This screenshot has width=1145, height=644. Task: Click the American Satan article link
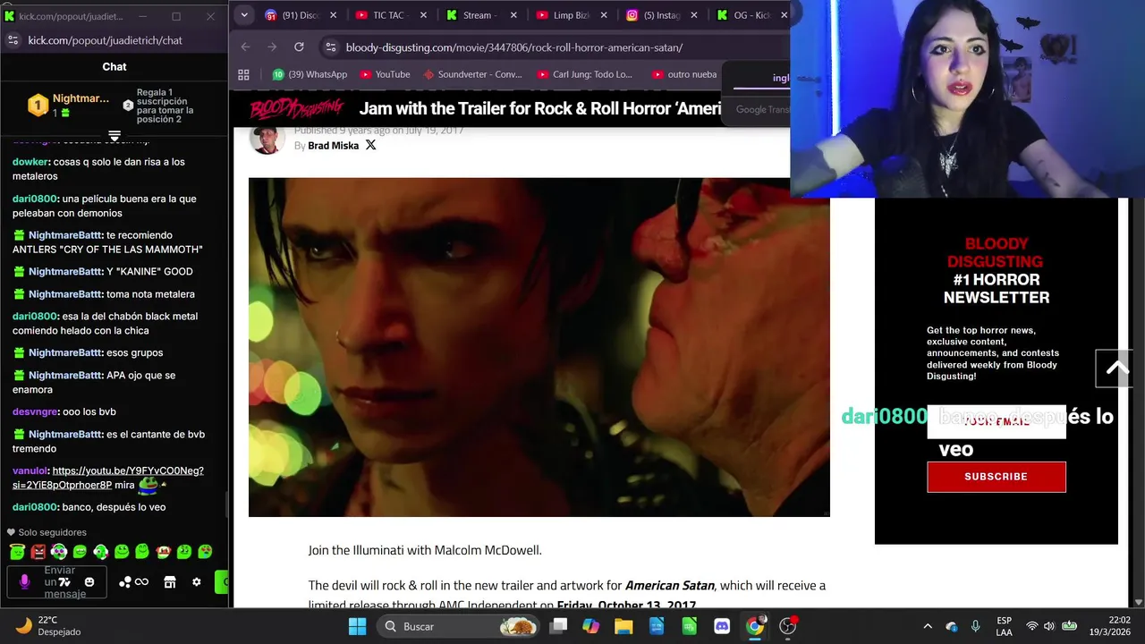(x=669, y=585)
